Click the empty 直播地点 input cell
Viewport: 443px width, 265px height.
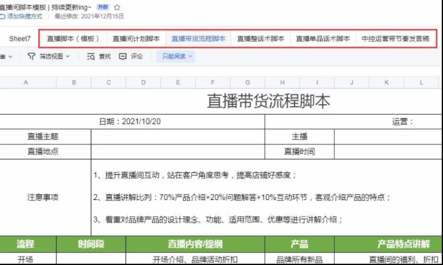click(178, 152)
